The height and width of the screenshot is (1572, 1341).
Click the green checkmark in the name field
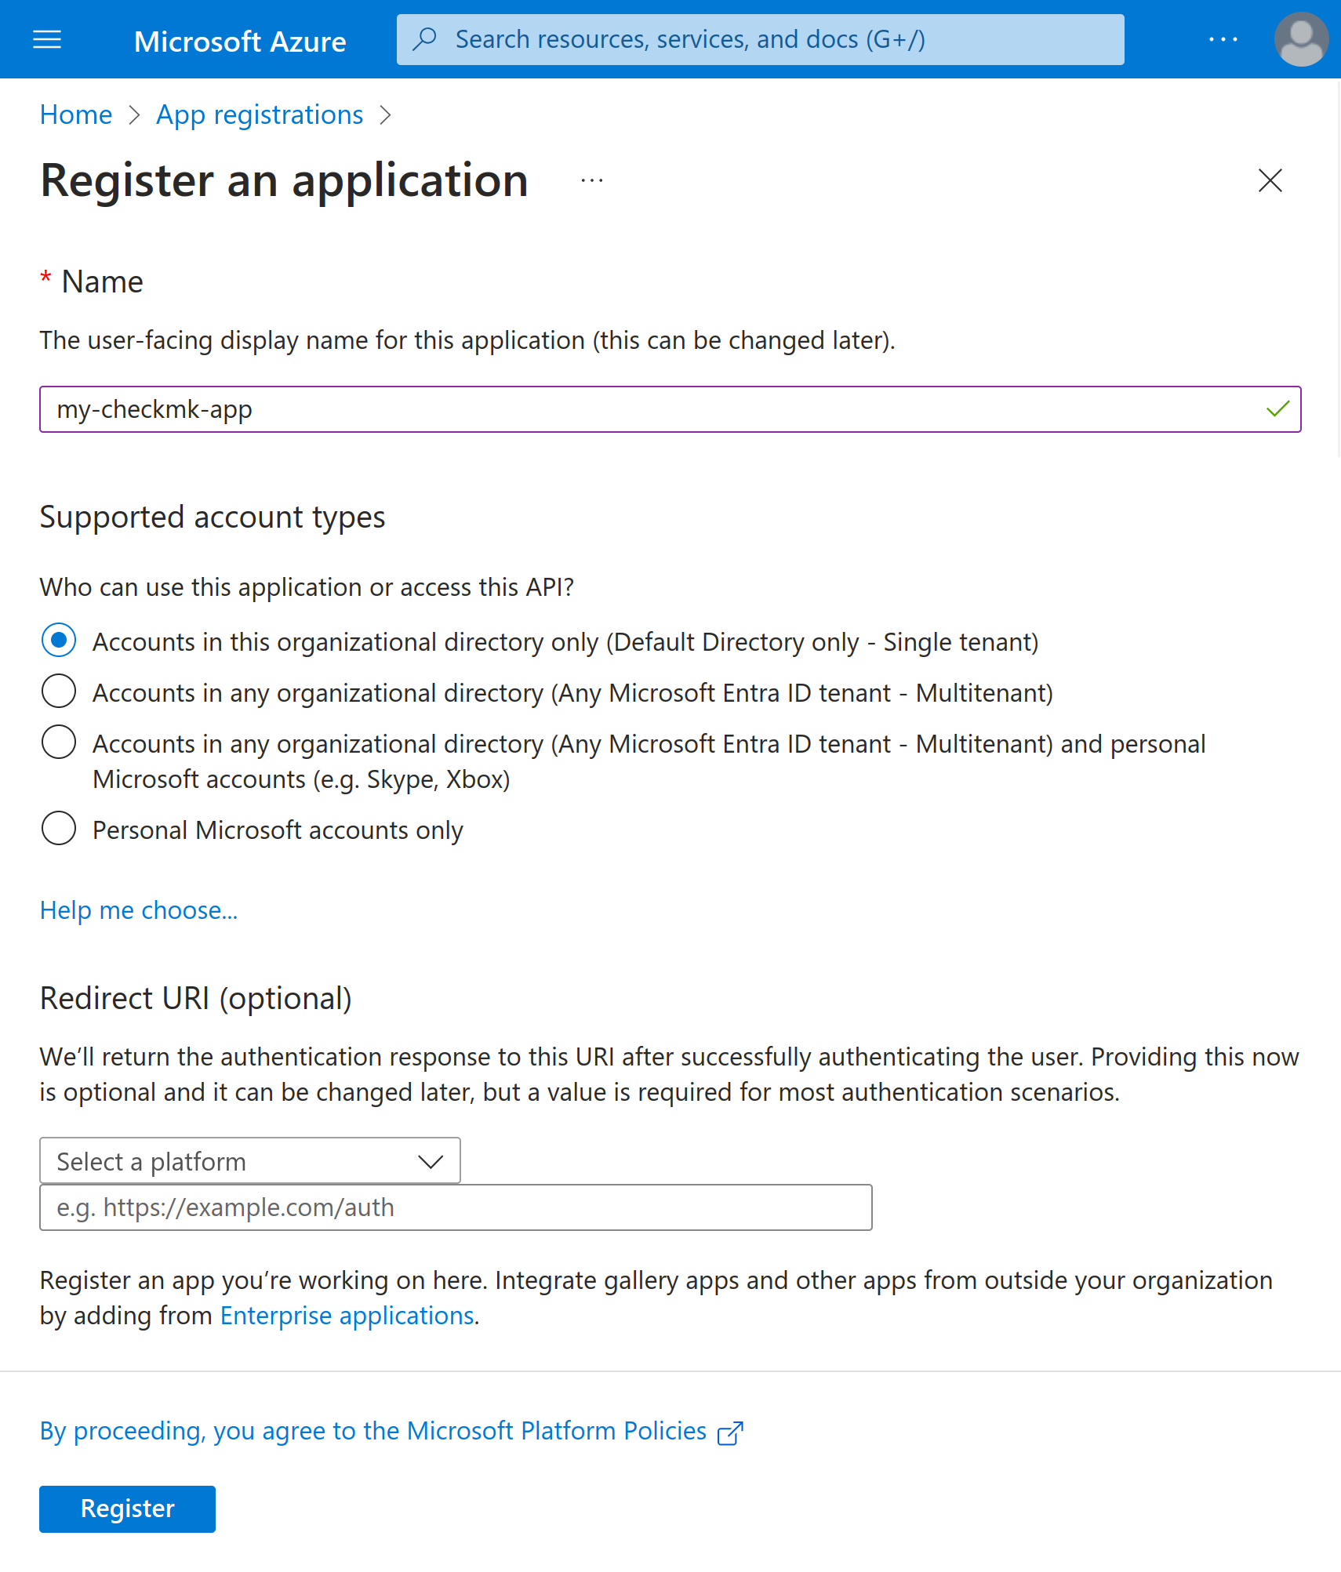tap(1277, 408)
